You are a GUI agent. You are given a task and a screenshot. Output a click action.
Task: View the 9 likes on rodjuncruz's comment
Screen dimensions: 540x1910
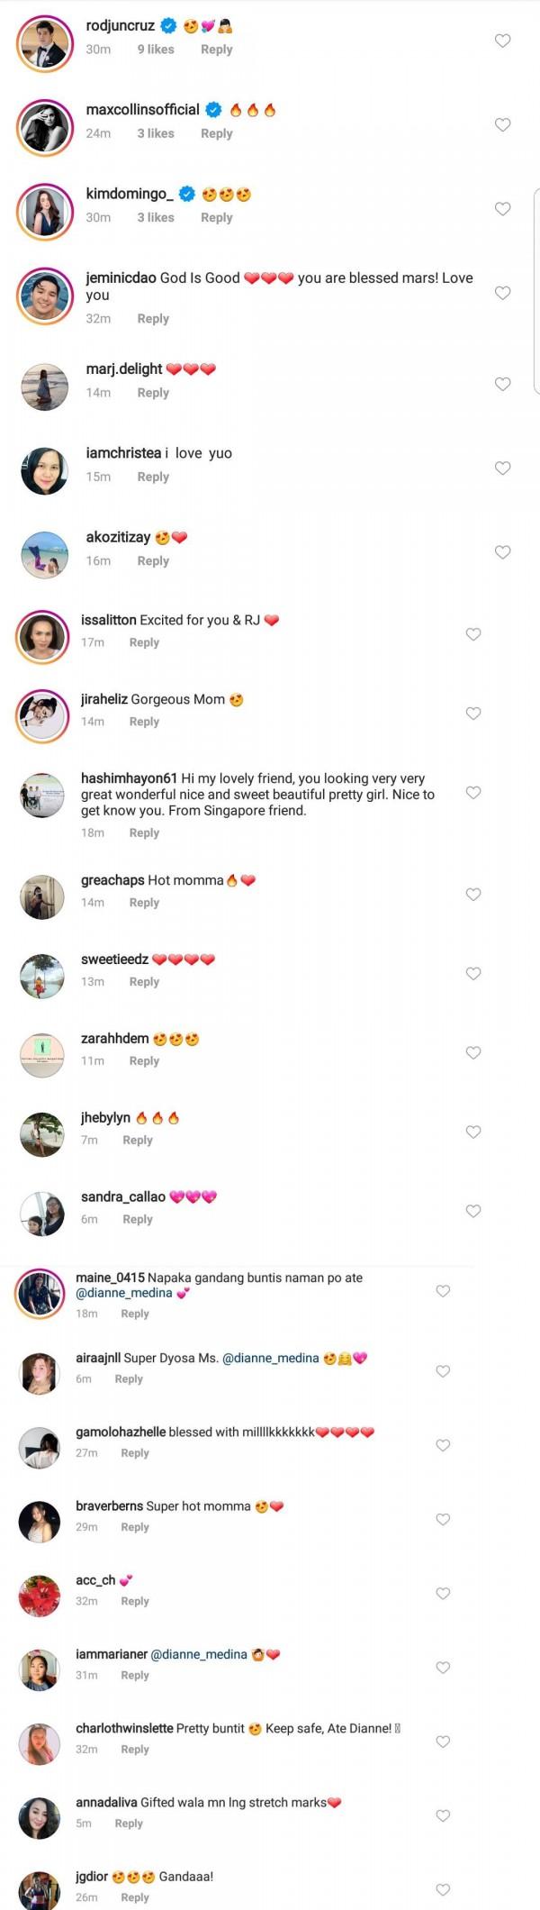tap(156, 50)
